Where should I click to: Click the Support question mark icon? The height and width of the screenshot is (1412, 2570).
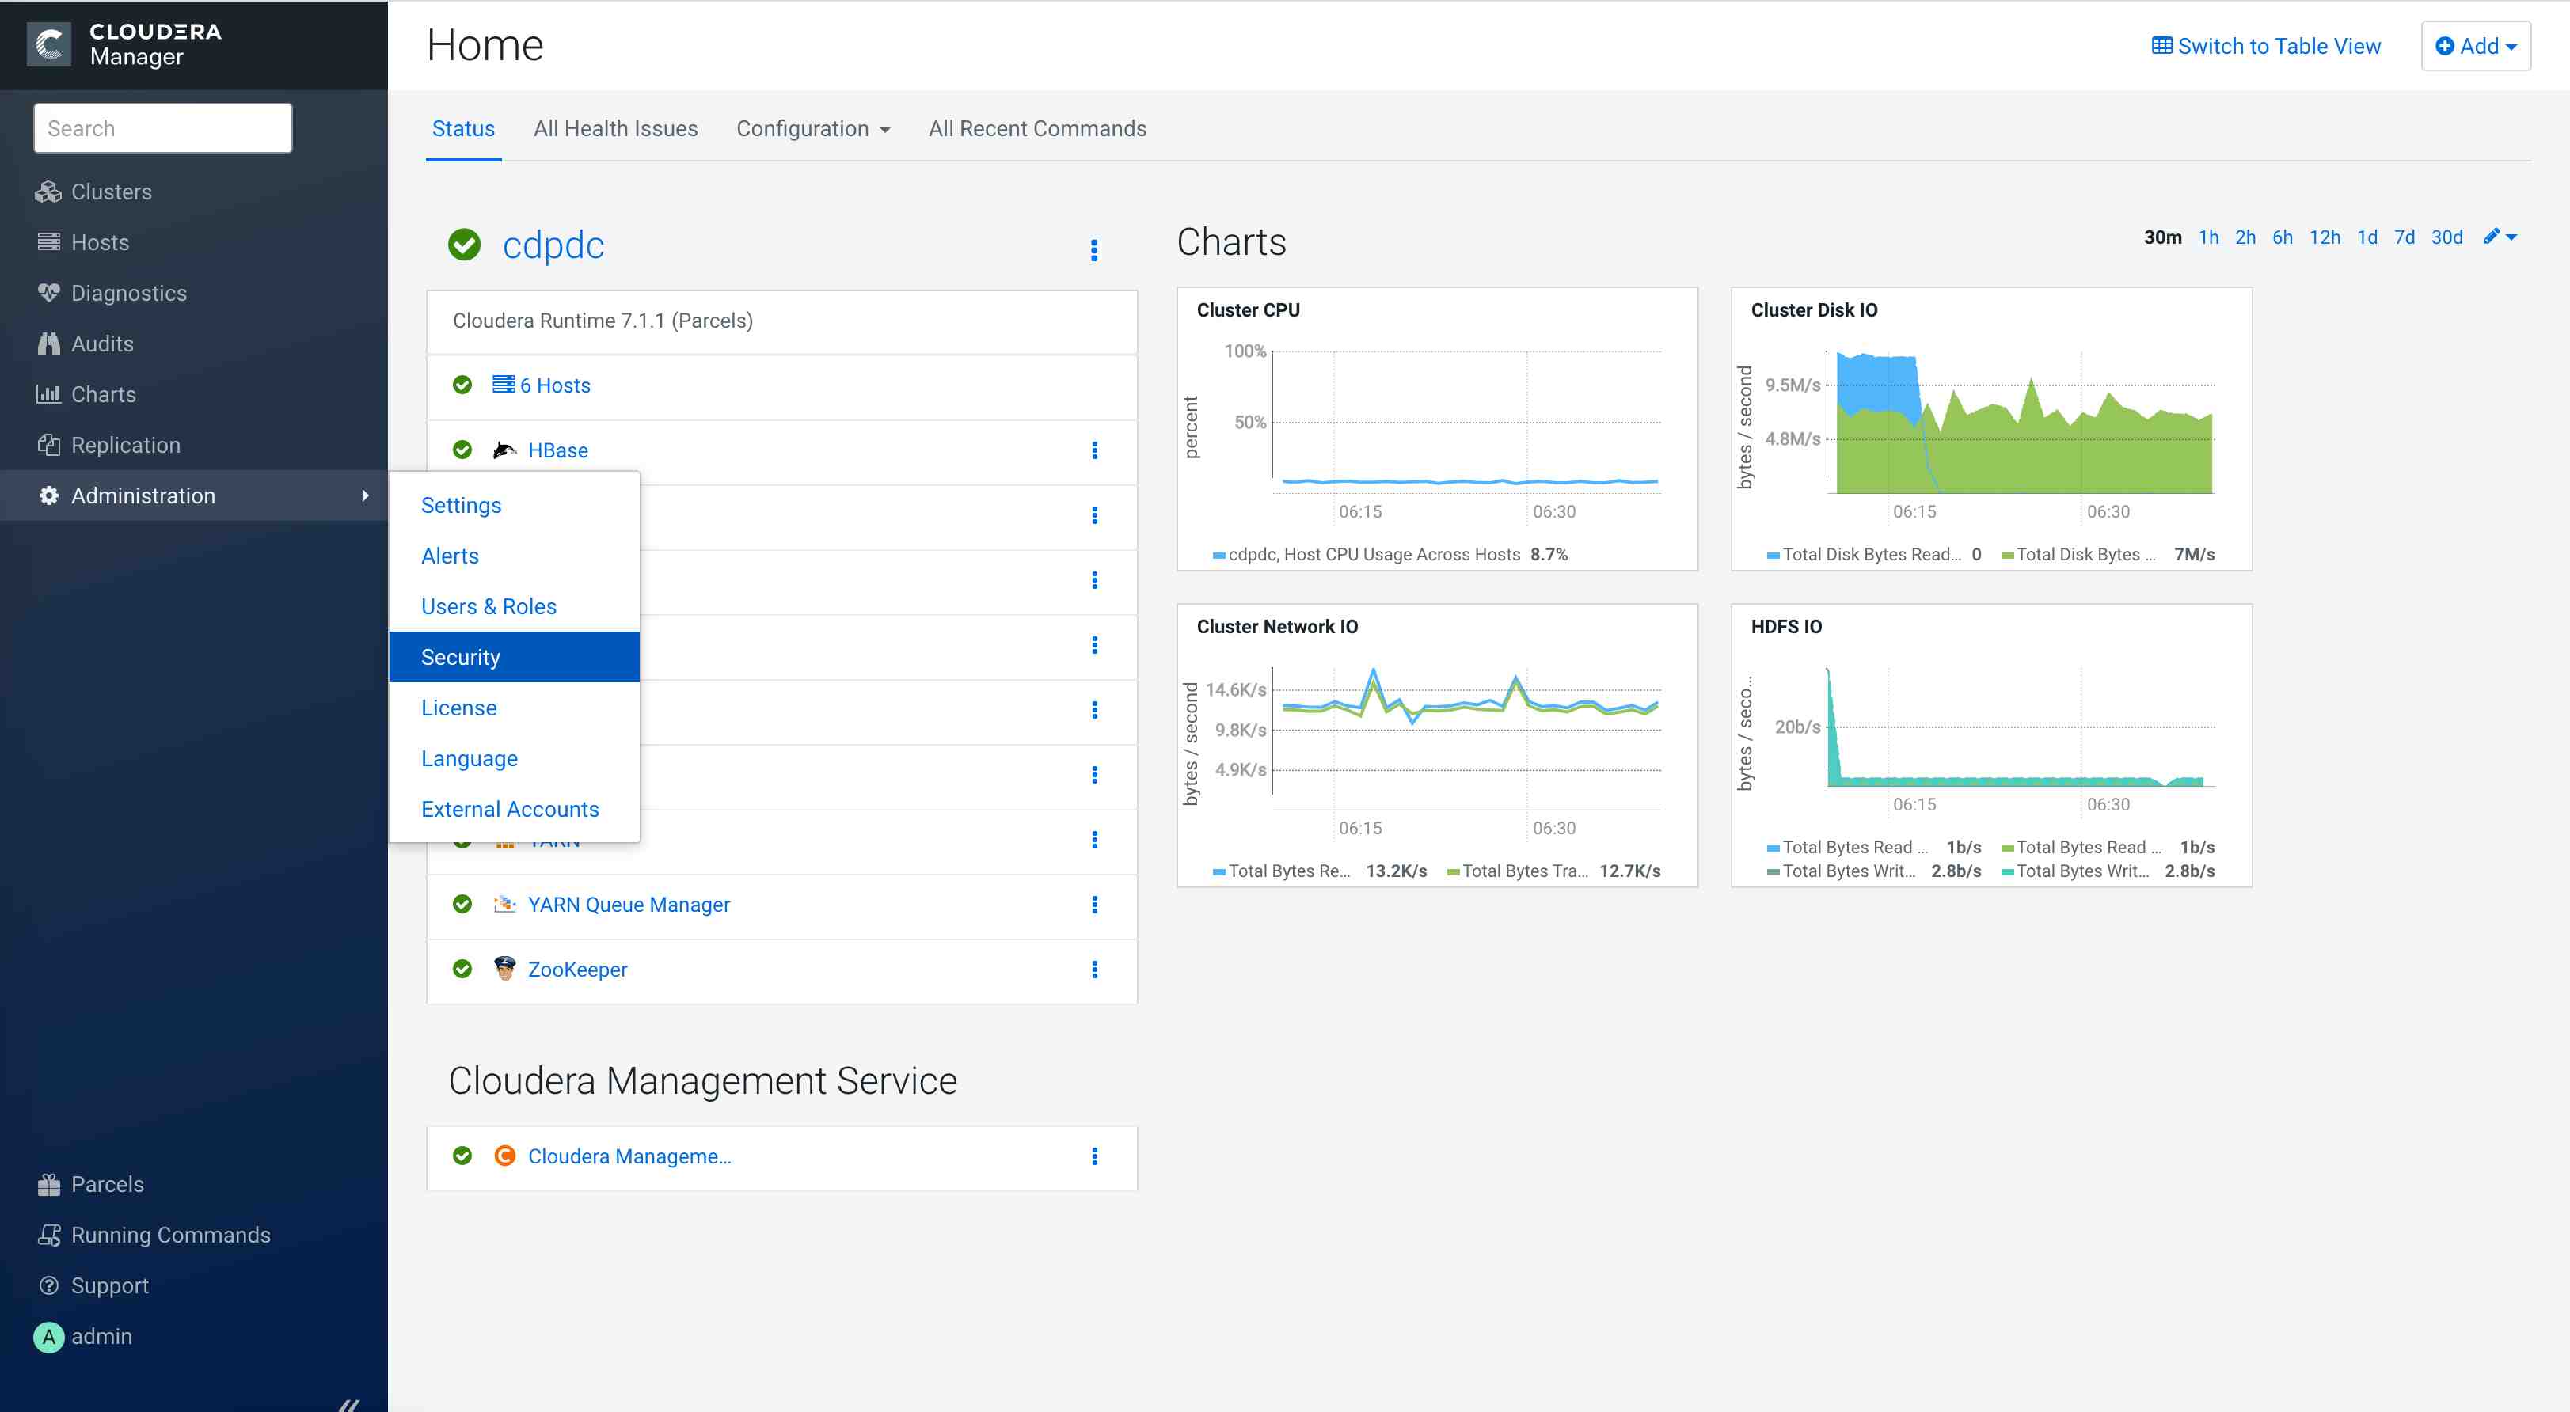click(48, 1285)
